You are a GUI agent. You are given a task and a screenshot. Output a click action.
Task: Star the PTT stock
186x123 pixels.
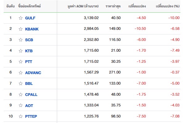21,61
